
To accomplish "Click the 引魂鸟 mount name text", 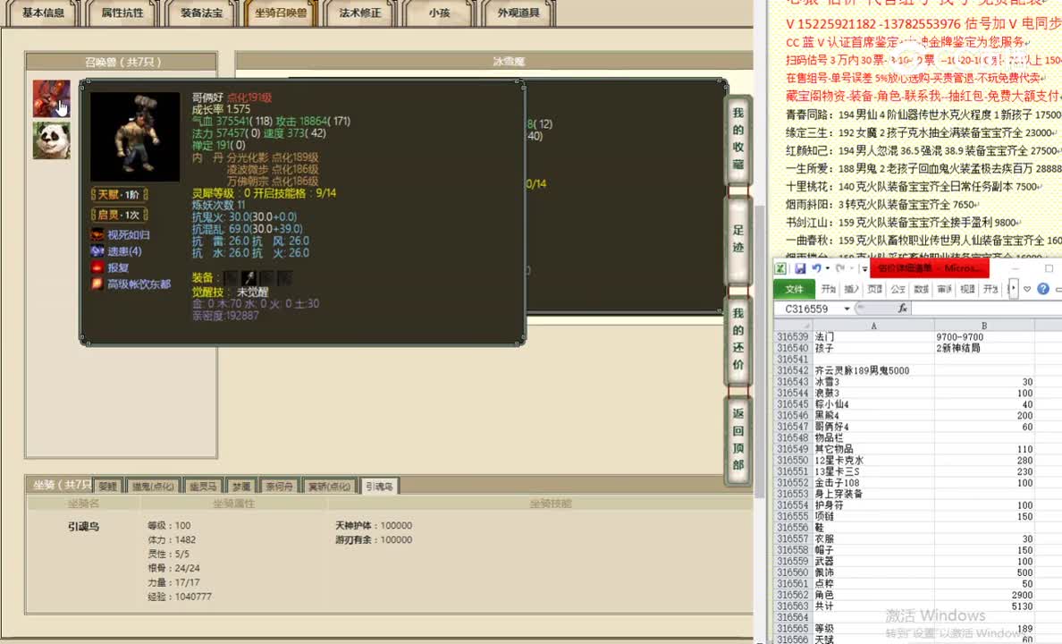I will coord(83,526).
